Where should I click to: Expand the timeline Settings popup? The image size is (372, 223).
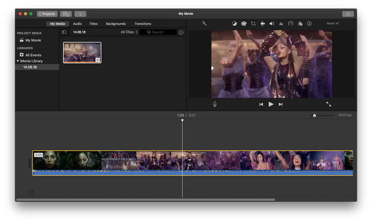[345, 115]
